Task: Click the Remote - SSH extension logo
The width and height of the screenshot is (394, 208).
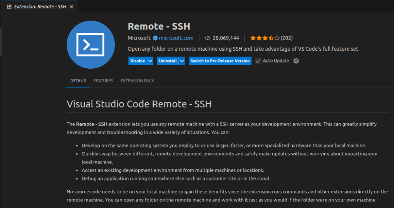Action: 91,45
